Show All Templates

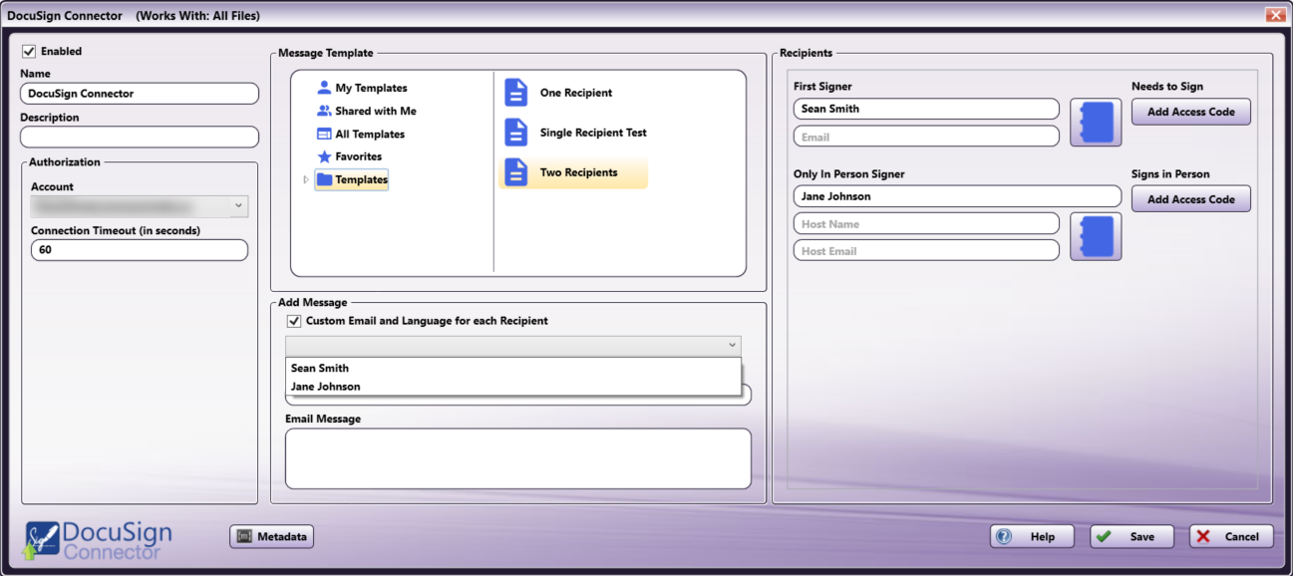tap(370, 134)
